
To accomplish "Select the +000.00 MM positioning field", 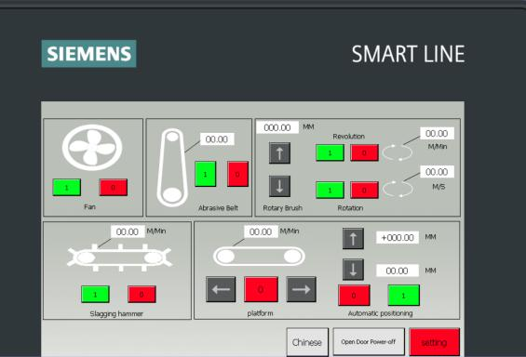I will point(398,237).
